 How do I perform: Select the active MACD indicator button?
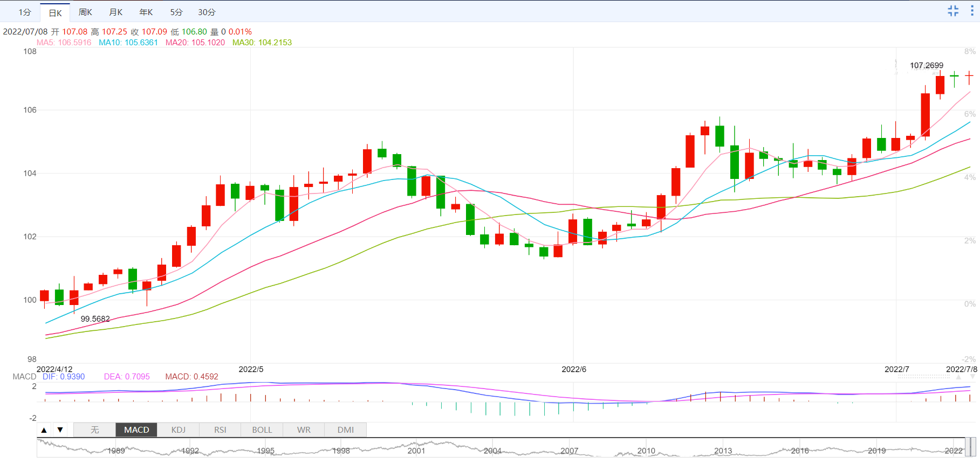pyautogui.click(x=136, y=430)
